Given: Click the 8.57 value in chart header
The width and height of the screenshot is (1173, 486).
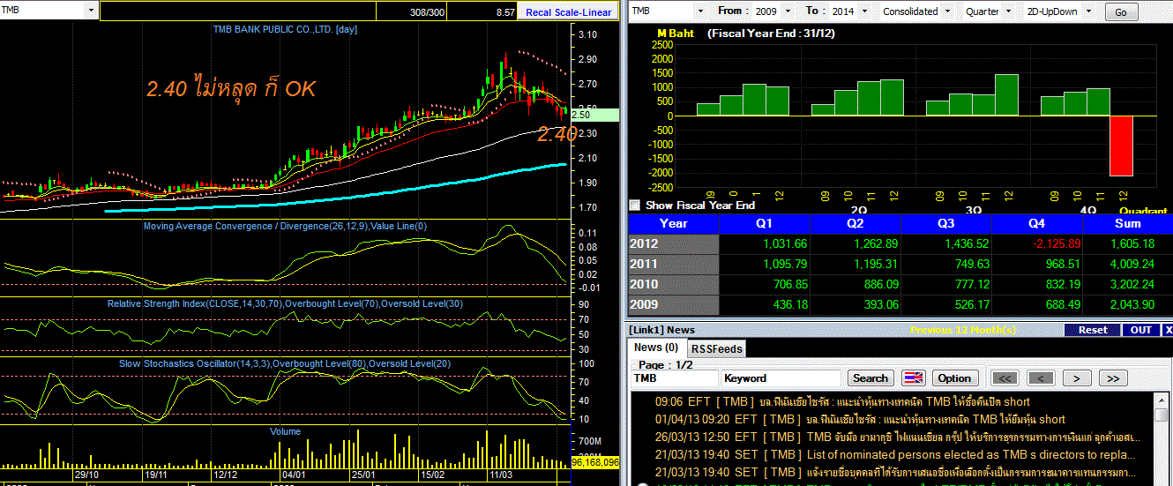Looking at the screenshot, I should coord(505,12).
